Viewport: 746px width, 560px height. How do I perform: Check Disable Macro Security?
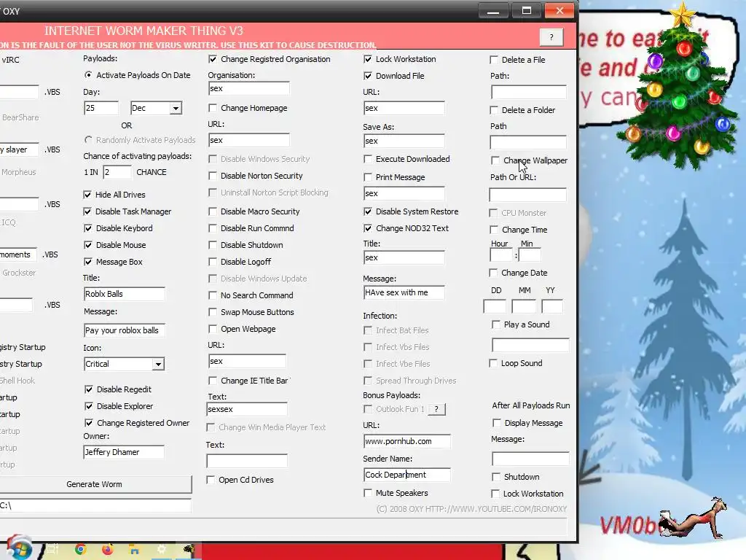tap(213, 211)
